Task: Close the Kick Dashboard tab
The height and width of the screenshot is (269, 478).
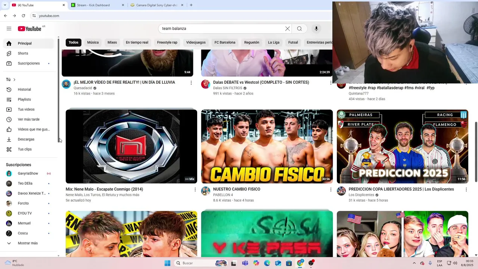Action: pos(123,5)
